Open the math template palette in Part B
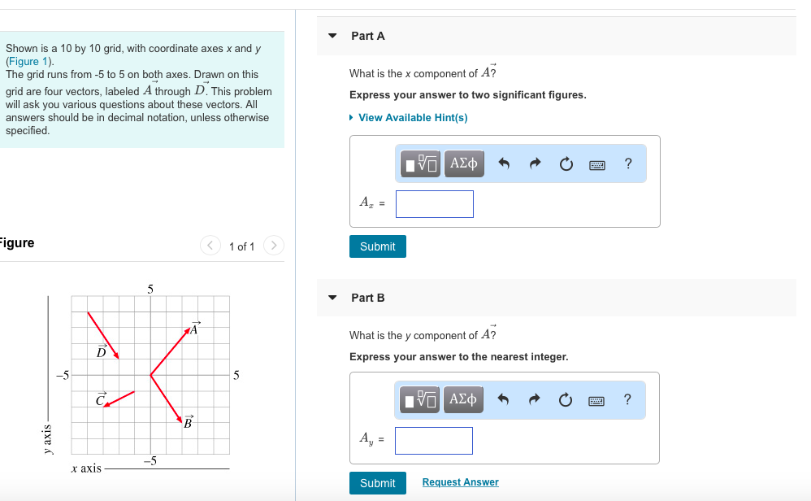811x501 pixels. pyautogui.click(x=418, y=399)
